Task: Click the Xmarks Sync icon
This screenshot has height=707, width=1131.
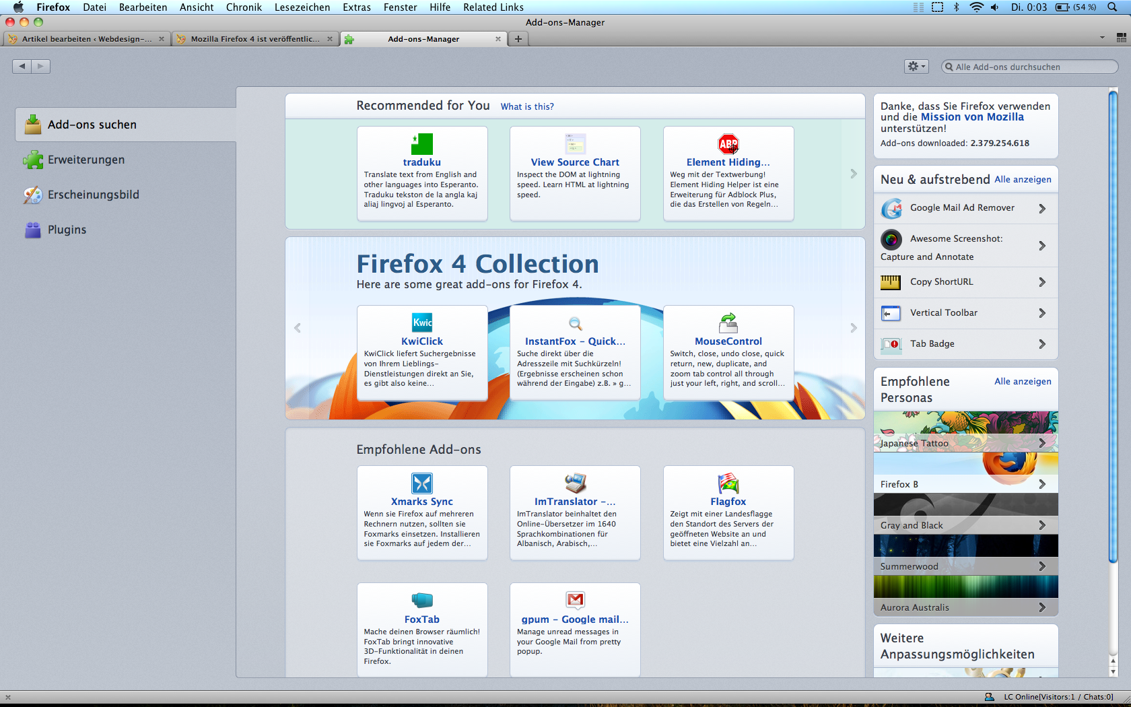Action: click(x=422, y=483)
